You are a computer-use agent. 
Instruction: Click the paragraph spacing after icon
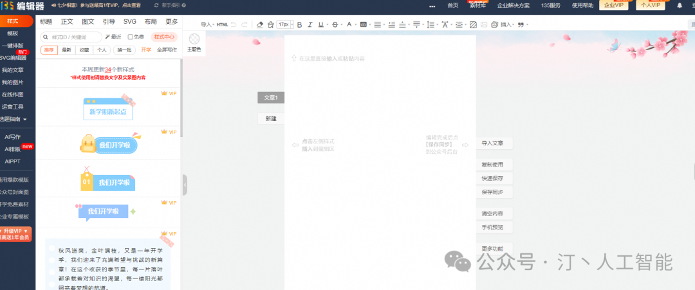[x=415, y=25]
